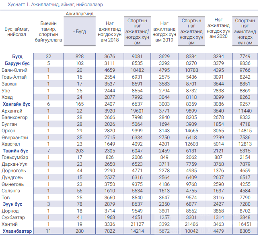The image size is (259, 244).
Task: Click the '- Бүгд' column header
Action: 80,31
